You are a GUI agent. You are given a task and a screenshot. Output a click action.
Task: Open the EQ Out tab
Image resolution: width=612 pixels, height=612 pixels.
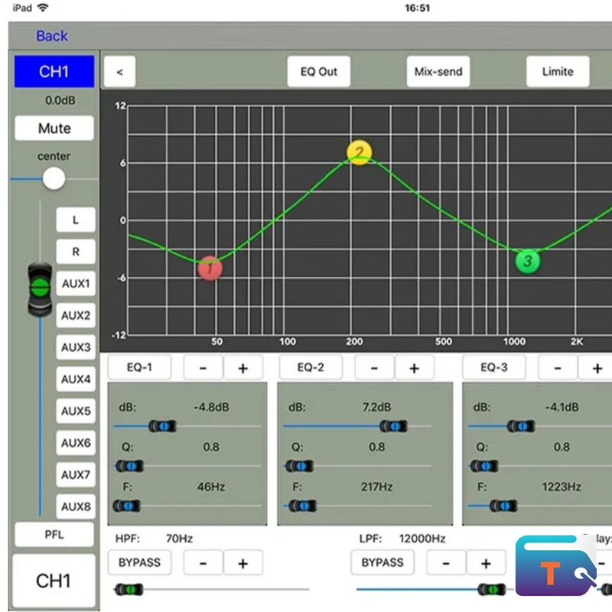[x=318, y=72]
